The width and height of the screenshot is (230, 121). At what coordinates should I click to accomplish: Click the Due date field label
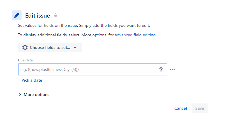tap(25, 60)
